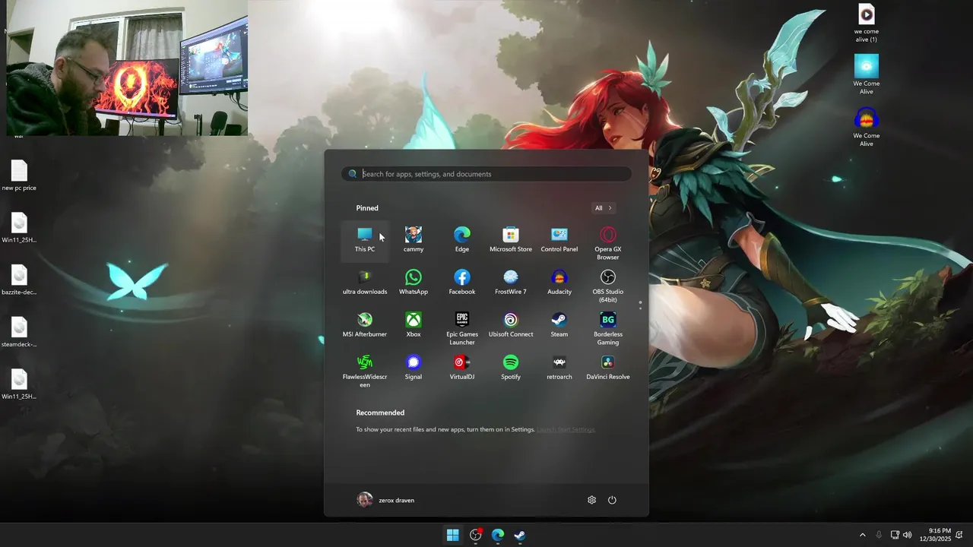Select We Come Alive file with cyan disc icon
This screenshot has height=547, width=973.
pos(867,74)
